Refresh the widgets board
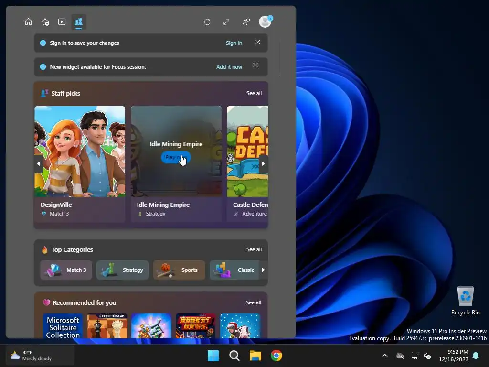Screen dimensions: 489x367 [207, 22]
